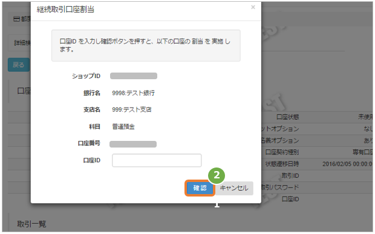
Task: Click the 取引一覧 heading in background
Action: point(31,224)
